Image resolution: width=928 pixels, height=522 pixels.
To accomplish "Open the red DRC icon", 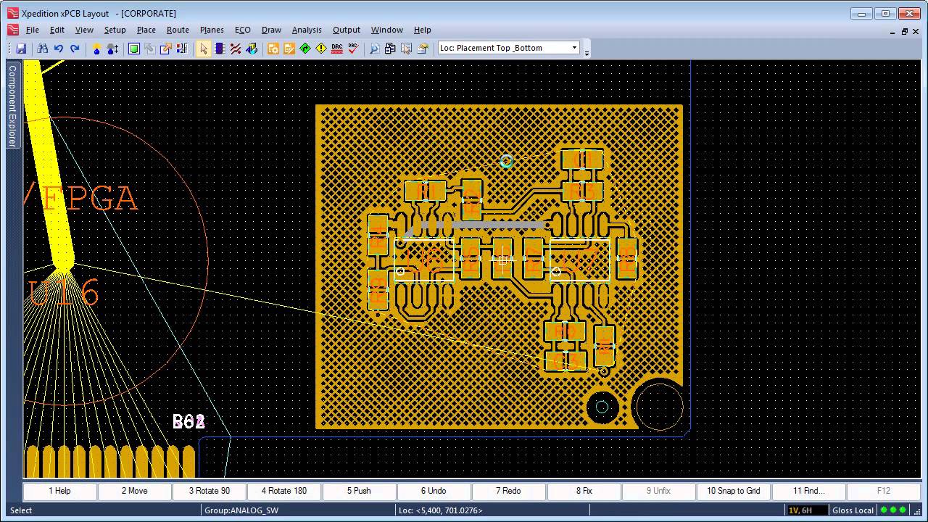I will click(337, 49).
